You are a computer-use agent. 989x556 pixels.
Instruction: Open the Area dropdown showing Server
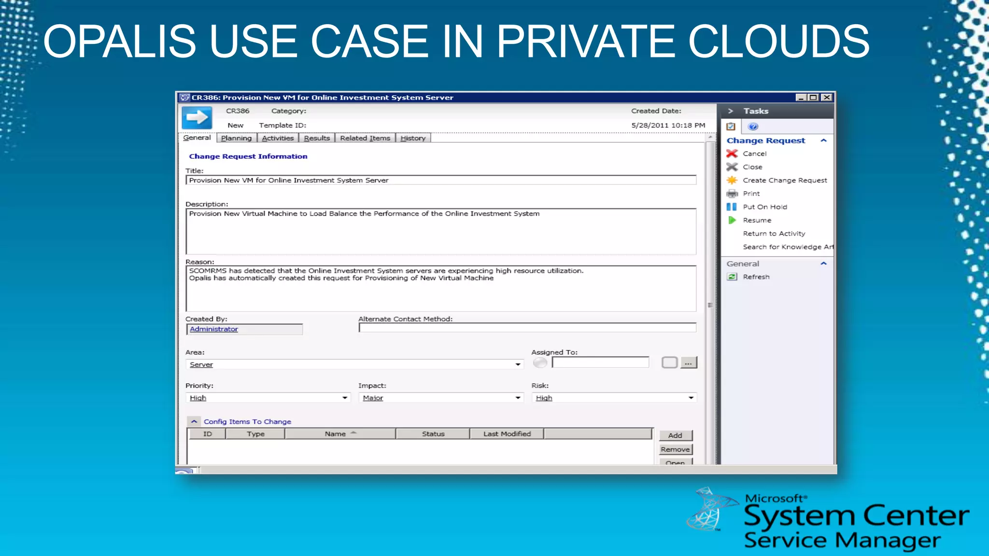(518, 364)
